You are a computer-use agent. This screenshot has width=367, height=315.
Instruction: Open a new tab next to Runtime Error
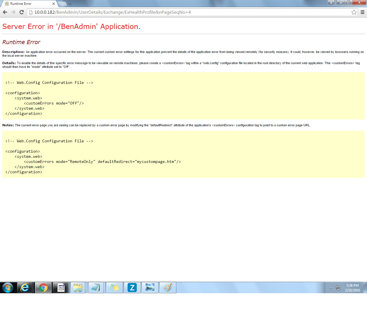click(63, 4)
